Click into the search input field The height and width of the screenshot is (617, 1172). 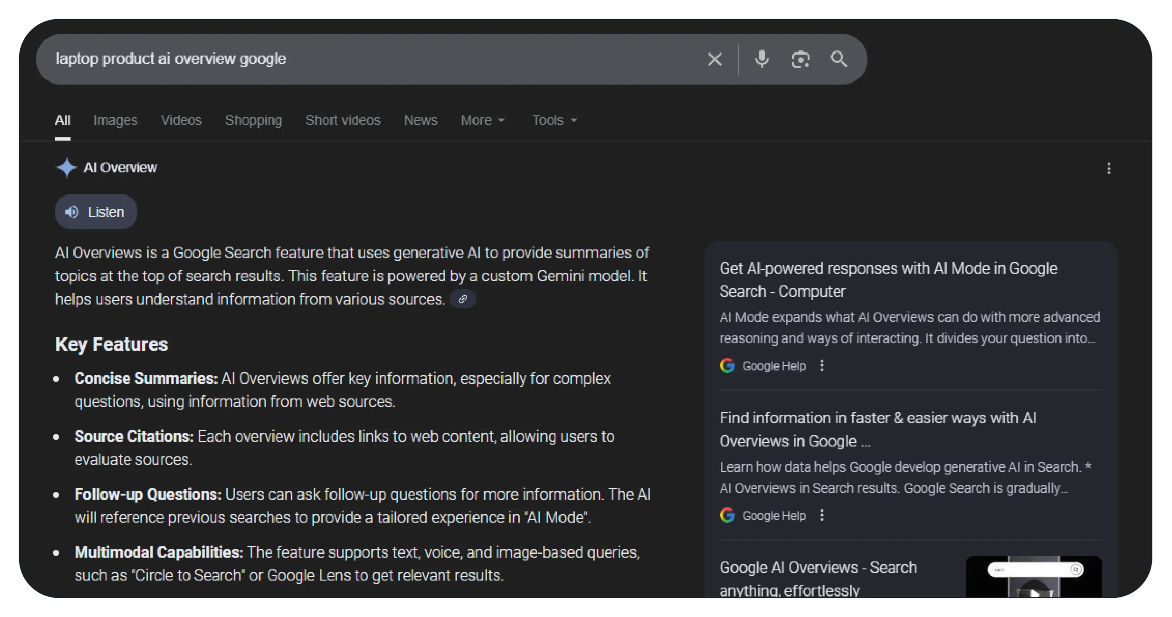pyautogui.click(x=374, y=59)
